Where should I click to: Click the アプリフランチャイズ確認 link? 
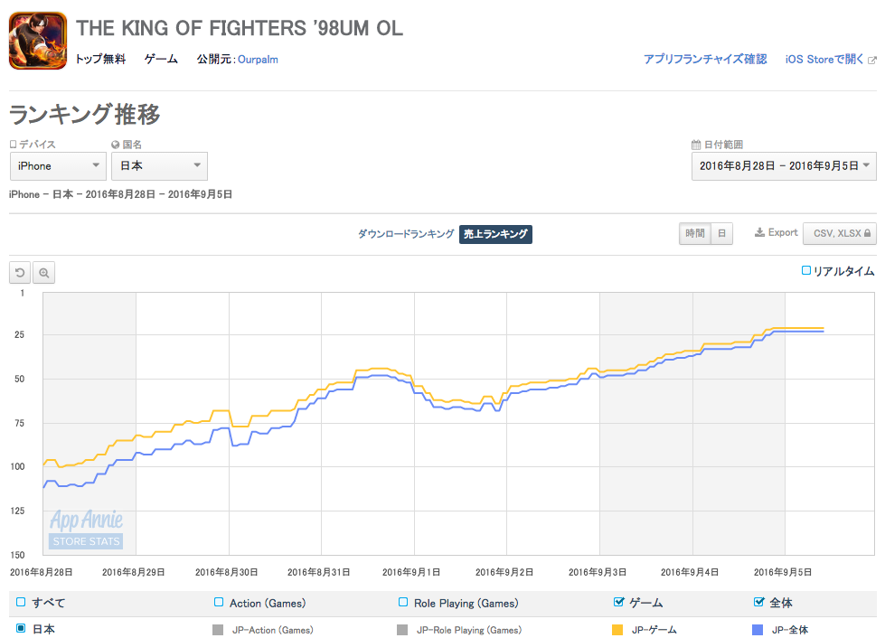(x=705, y=60)
